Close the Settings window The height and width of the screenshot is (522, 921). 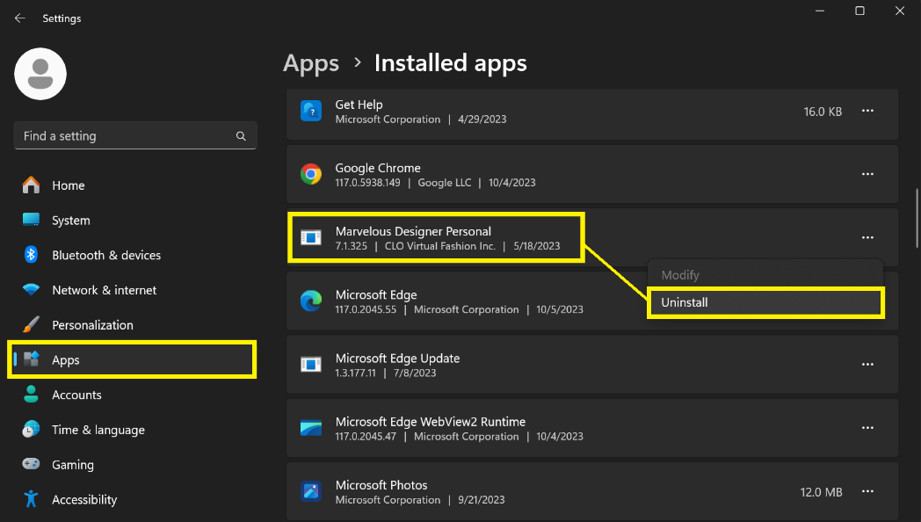(x=900, y=11)
